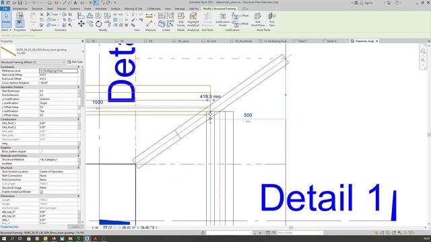This screenshot has width=431, height=242.
Task: Open Windows taskbar search
Action: 12,239
